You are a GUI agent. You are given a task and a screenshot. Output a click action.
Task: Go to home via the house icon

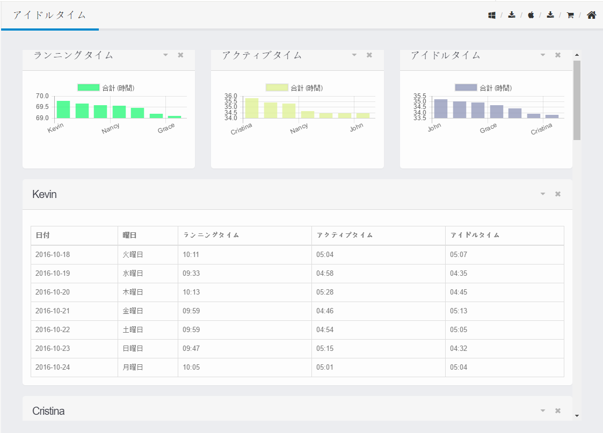click(592, 15)
